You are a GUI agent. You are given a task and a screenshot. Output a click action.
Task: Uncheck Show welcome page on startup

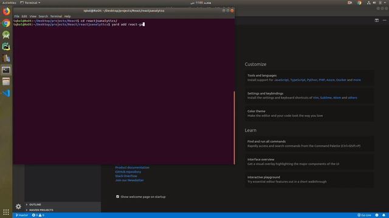[117, 197]
